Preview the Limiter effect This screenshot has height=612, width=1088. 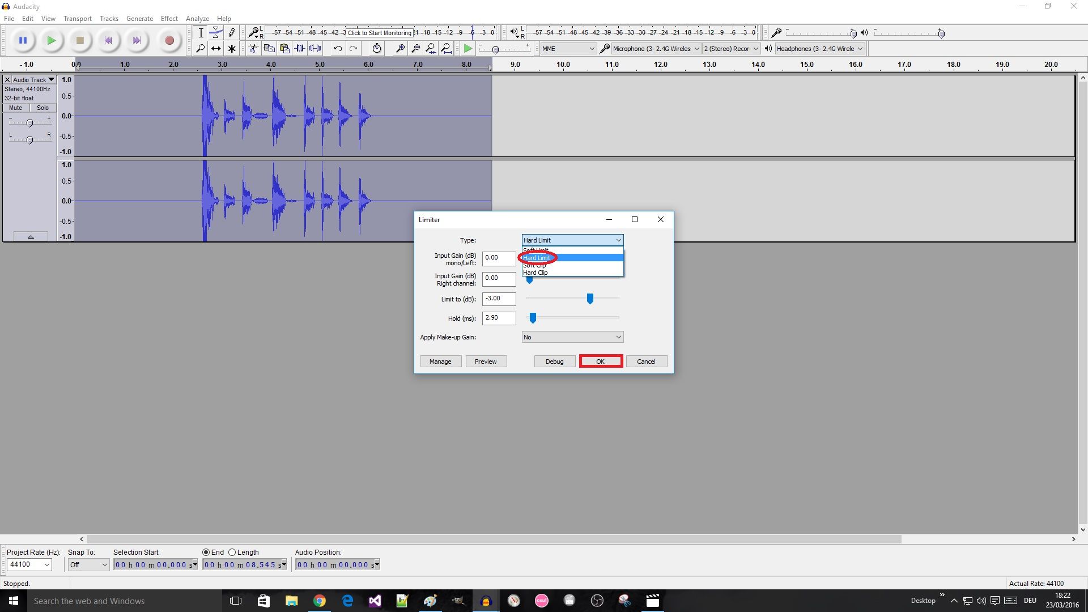(x=486, y=361)
